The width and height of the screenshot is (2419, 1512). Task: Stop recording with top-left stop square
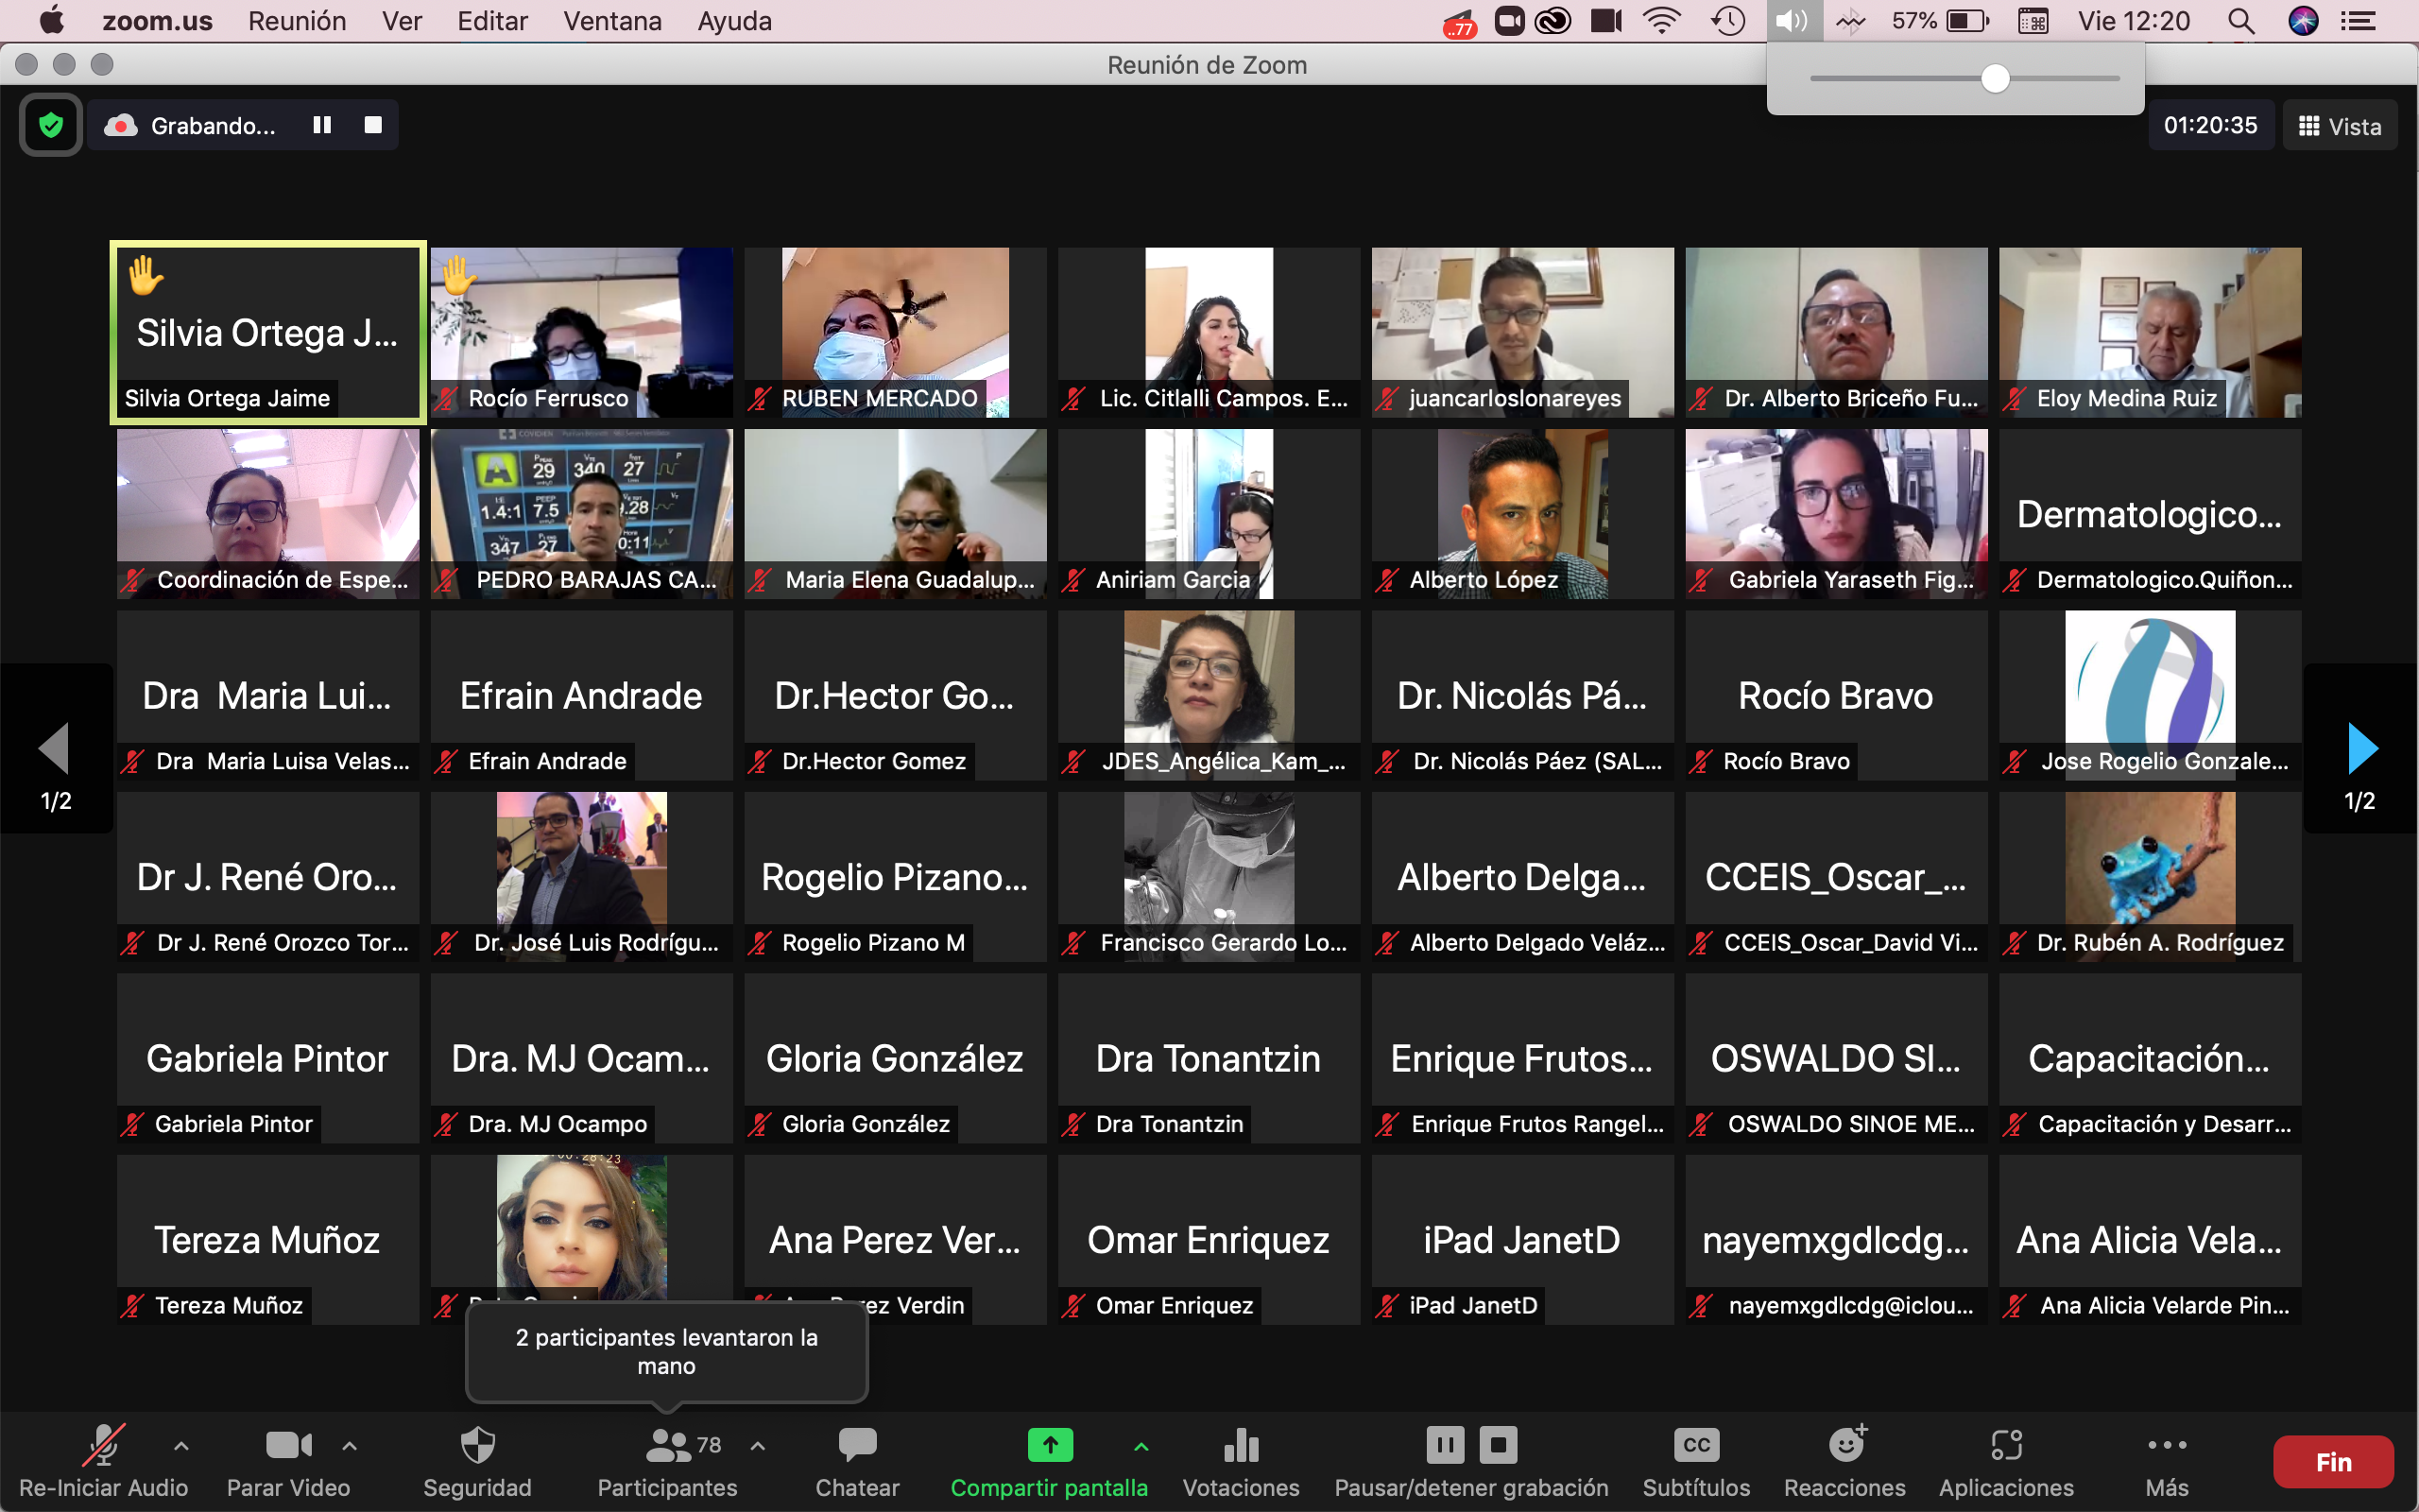tap(373, 125)
